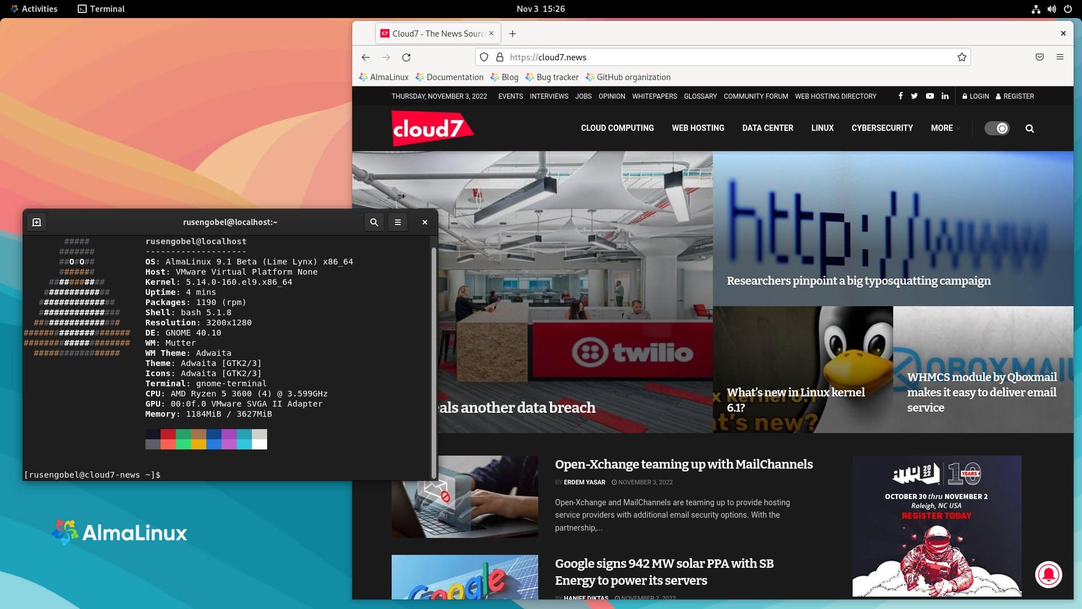This screenshot has width=1082, height=609.
Task: Open the CLOUD COMPUTING menu item
Action: pyautogui.click(x=617, y=128)
